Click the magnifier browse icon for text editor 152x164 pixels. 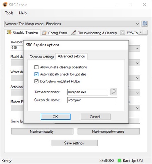point(114,92)
